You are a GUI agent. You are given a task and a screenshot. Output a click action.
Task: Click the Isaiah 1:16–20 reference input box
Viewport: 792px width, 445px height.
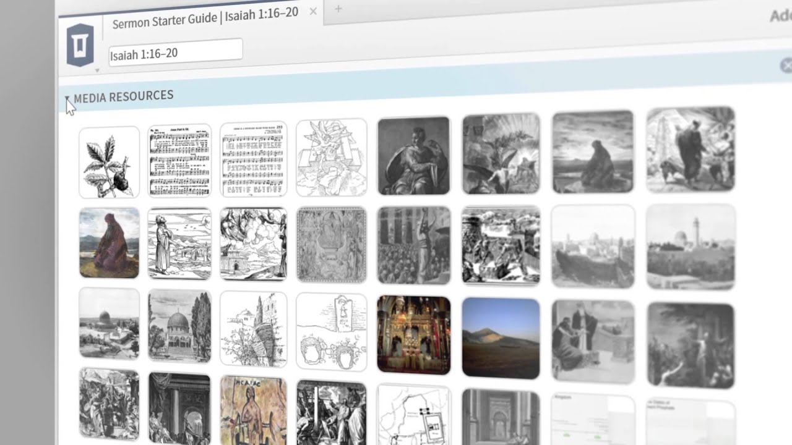click(175, 53)
